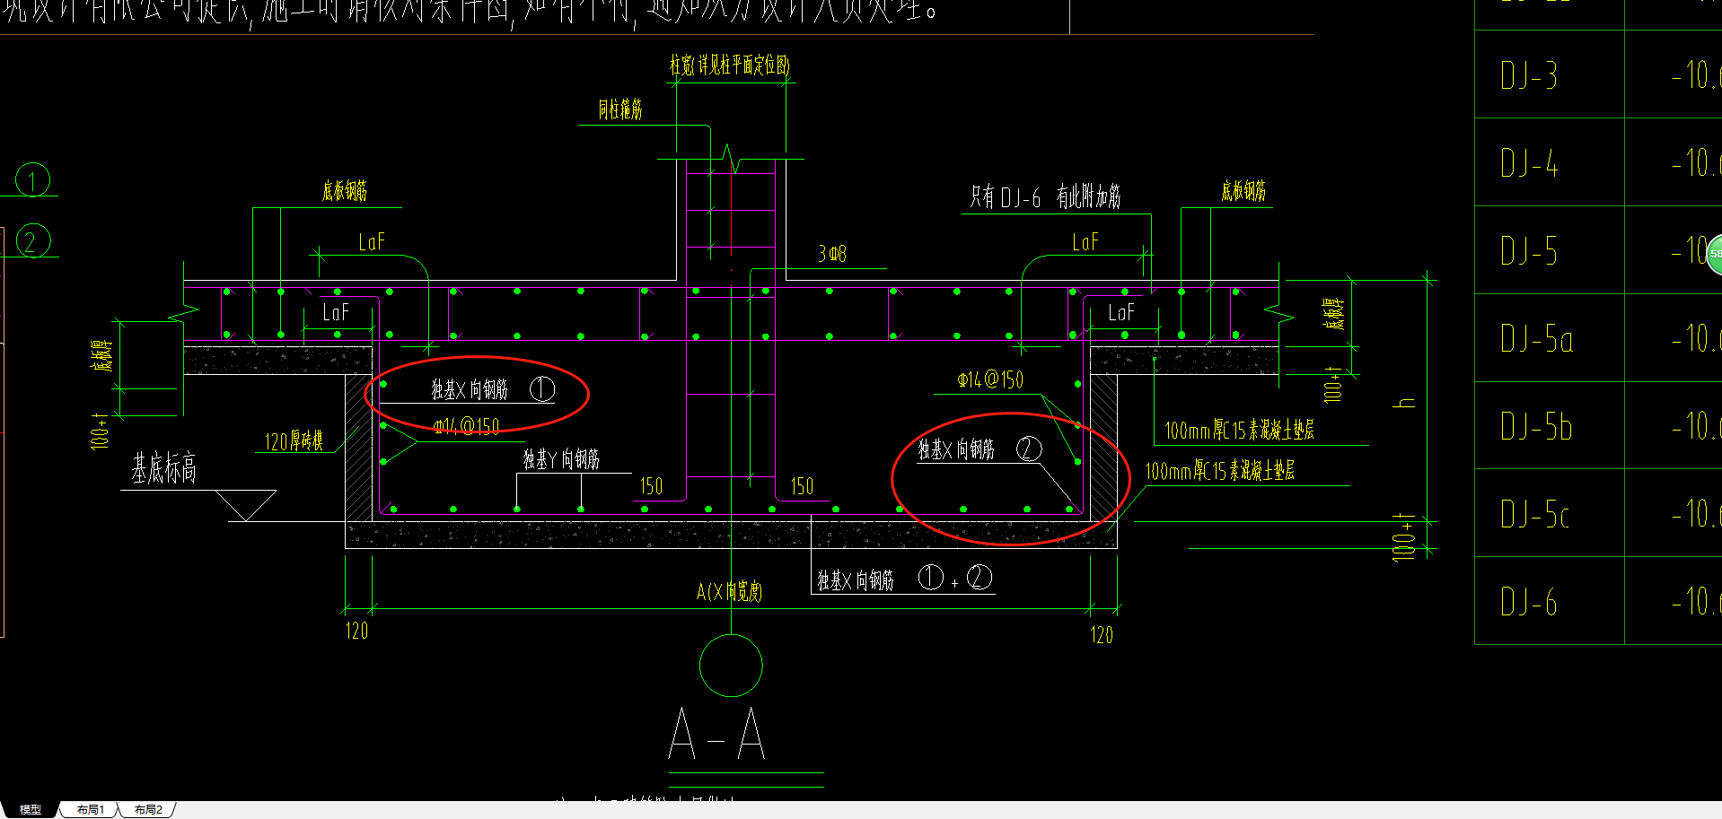Select the upper 100mm厚C15素混凝土垫层 note

point(1239,431)
